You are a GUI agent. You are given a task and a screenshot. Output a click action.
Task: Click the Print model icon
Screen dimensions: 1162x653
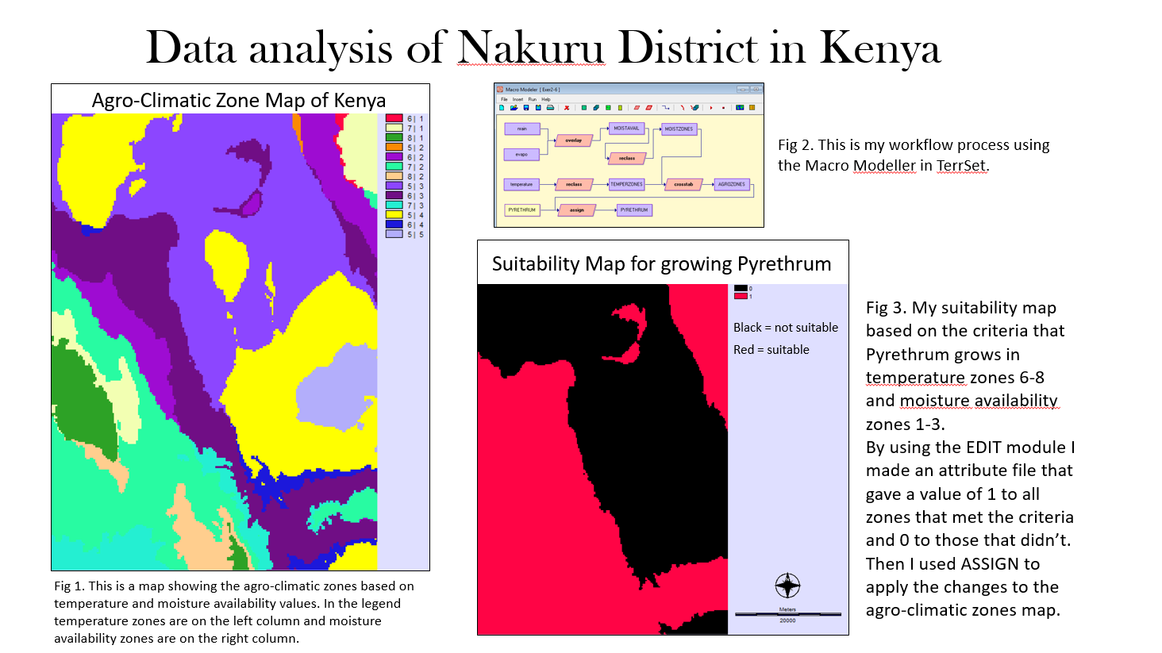[550, 107]
